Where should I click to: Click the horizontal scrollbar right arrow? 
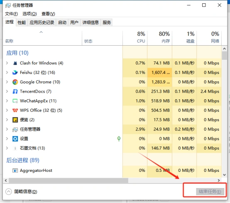pyautogui.click(x=219, y=181)
